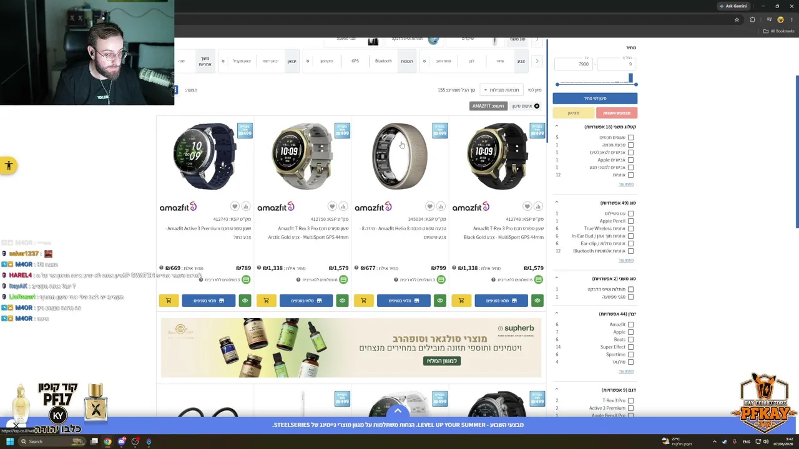This screenshot has height=449, width=799.
Task: Favorite the Amazfit Helio ring heart icon
Action: [x=429, y=206]
